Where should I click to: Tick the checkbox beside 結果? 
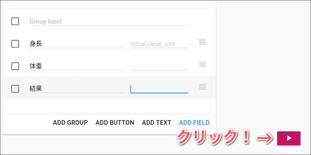coord(15,89)
